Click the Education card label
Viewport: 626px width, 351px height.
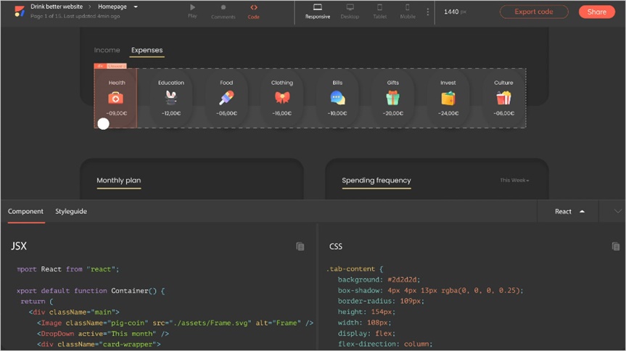[171, 83]
